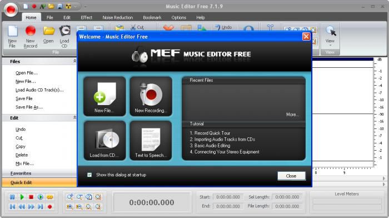The image size is (389, 218).
Task: Uncheck 'Show this dialog at startup'
Action: tap(89, 175)
